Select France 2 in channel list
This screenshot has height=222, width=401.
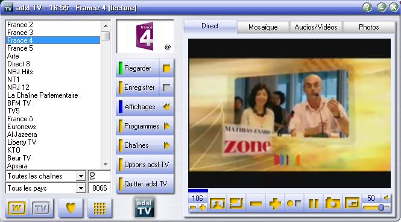pyautogui.click(x=53, y=25)
